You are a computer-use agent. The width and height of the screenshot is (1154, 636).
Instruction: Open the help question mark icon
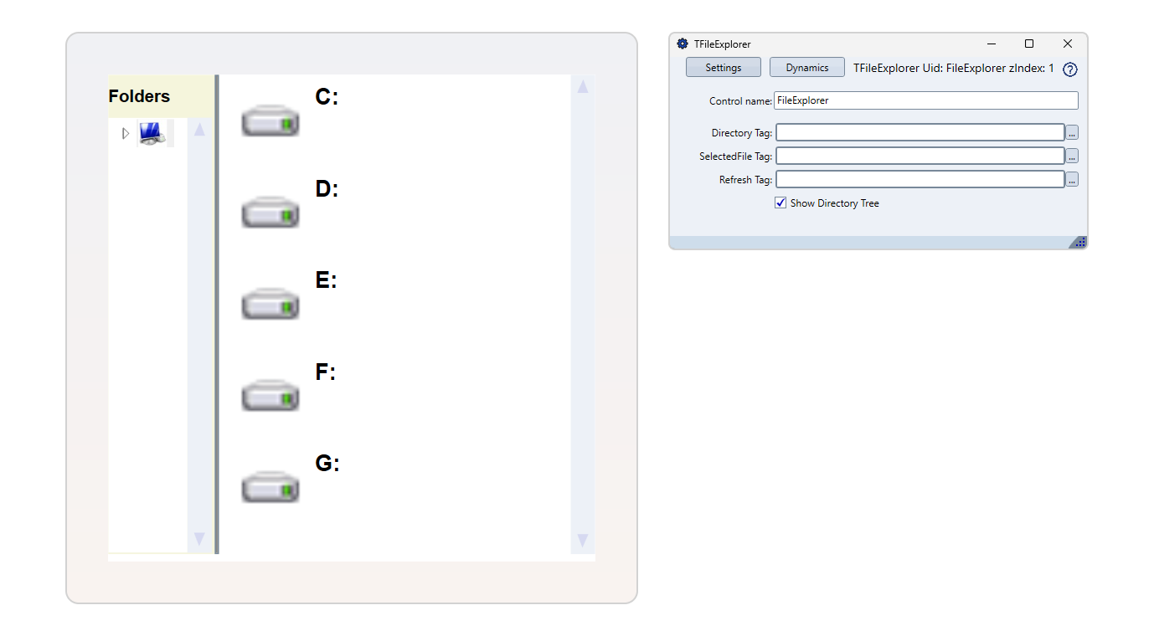tap(1069, 69)
